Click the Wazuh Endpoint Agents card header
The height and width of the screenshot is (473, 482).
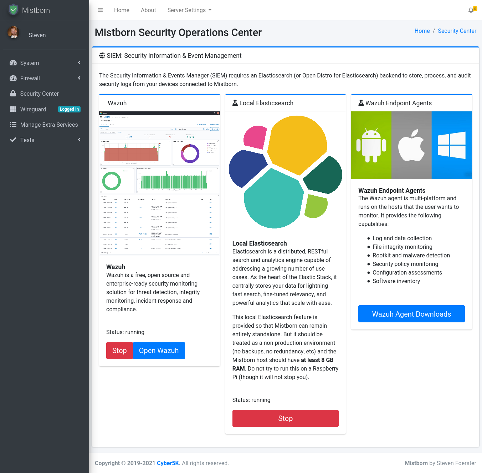[411, 103]
